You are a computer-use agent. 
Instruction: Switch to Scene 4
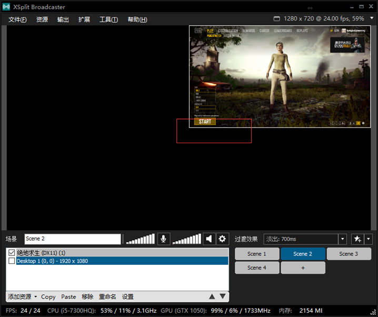pyautogui.click(x=257, y=268)
